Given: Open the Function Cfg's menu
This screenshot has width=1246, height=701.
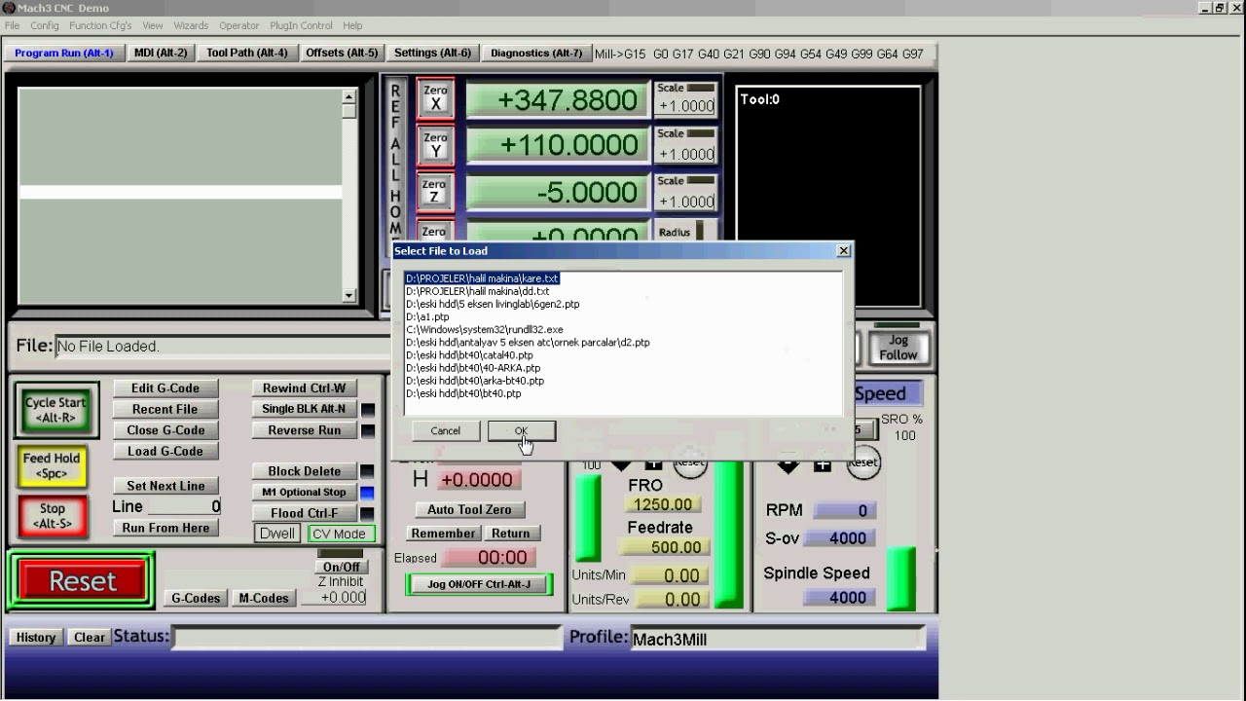Looking at the screenshot, I should coord(100,25).
